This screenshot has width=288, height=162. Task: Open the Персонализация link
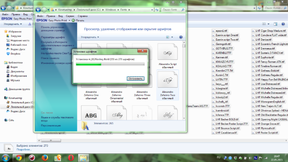[52, 125]
